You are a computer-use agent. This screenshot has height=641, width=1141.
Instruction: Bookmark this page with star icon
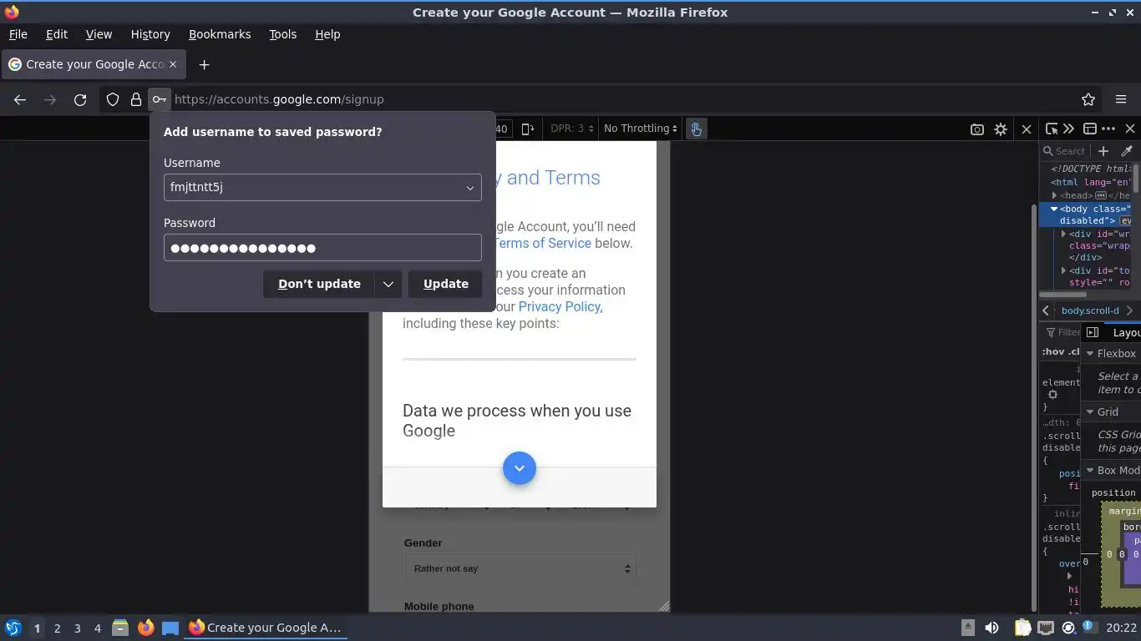(x=1088, y=99)
